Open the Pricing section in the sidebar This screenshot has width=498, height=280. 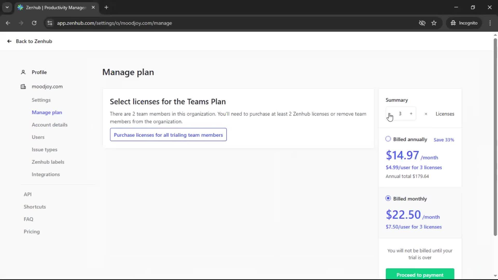(x=31, y=232)
